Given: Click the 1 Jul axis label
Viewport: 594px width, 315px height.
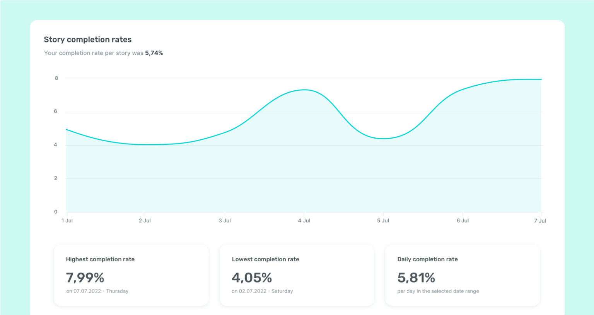Looking at the screenshot, I should pyautogui.click(x=67, y=220).
